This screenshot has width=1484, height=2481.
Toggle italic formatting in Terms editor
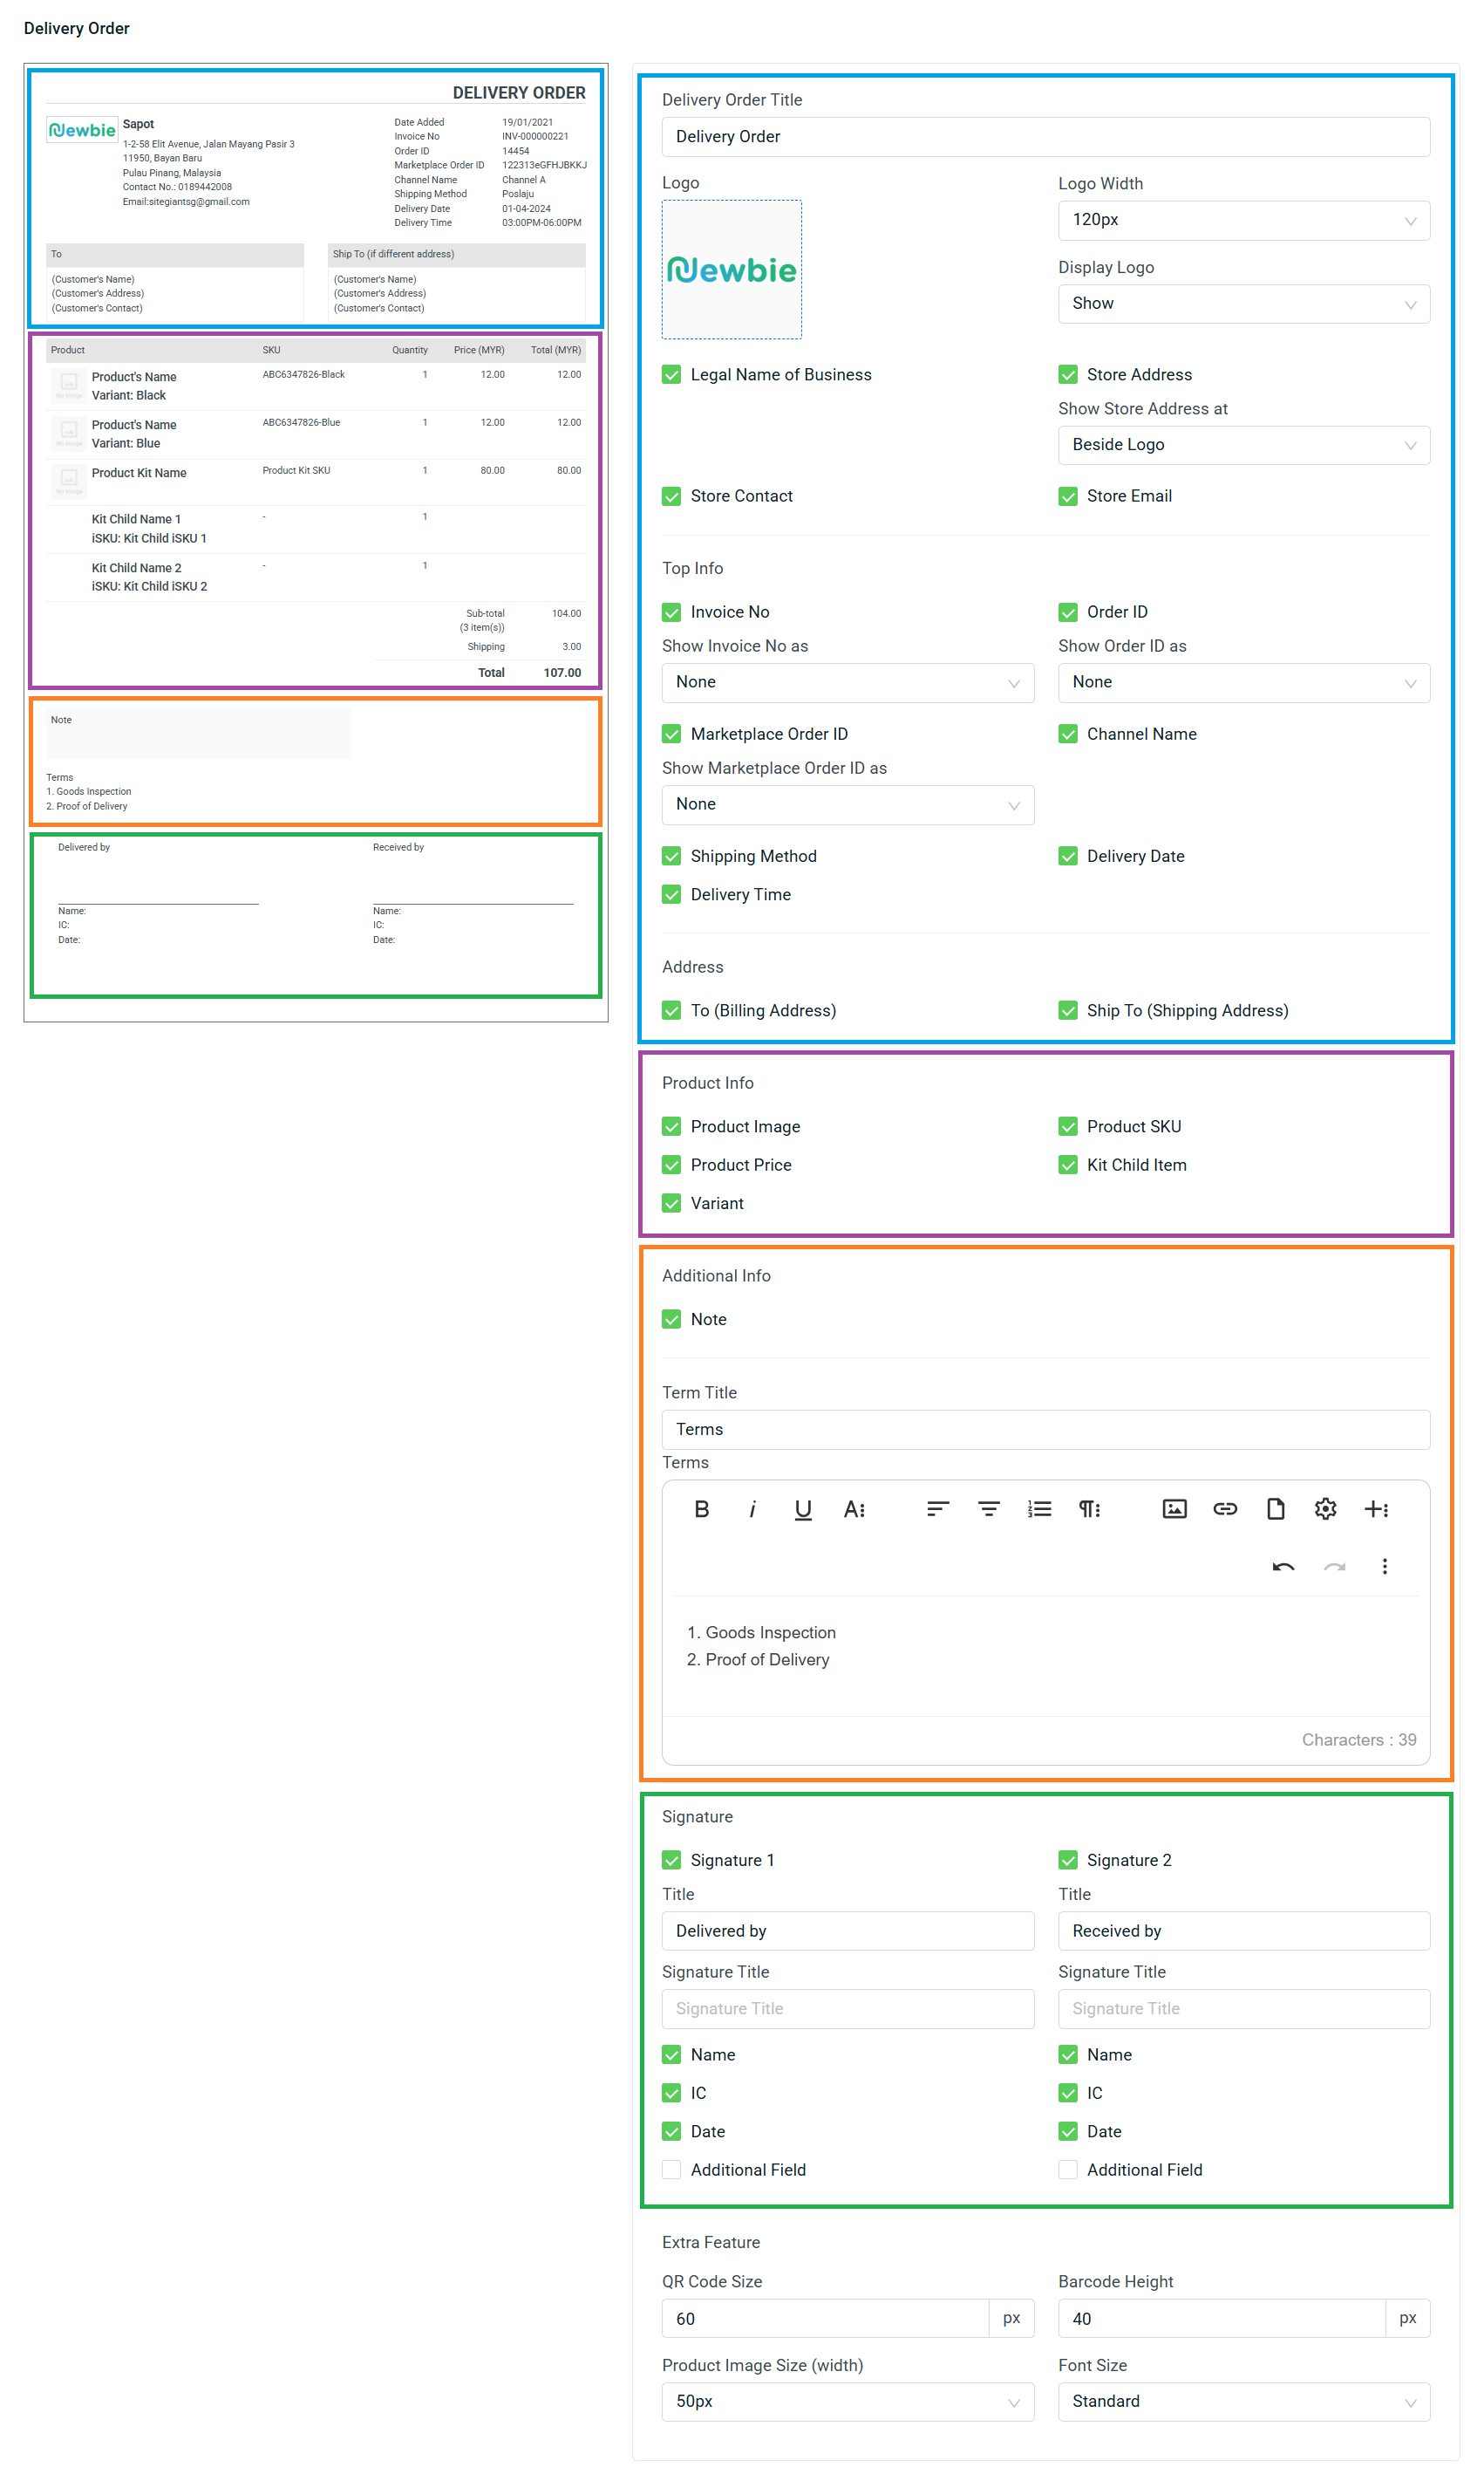tap(752, 1508)
